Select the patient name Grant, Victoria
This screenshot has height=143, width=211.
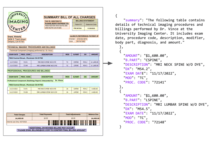(15, 37)
